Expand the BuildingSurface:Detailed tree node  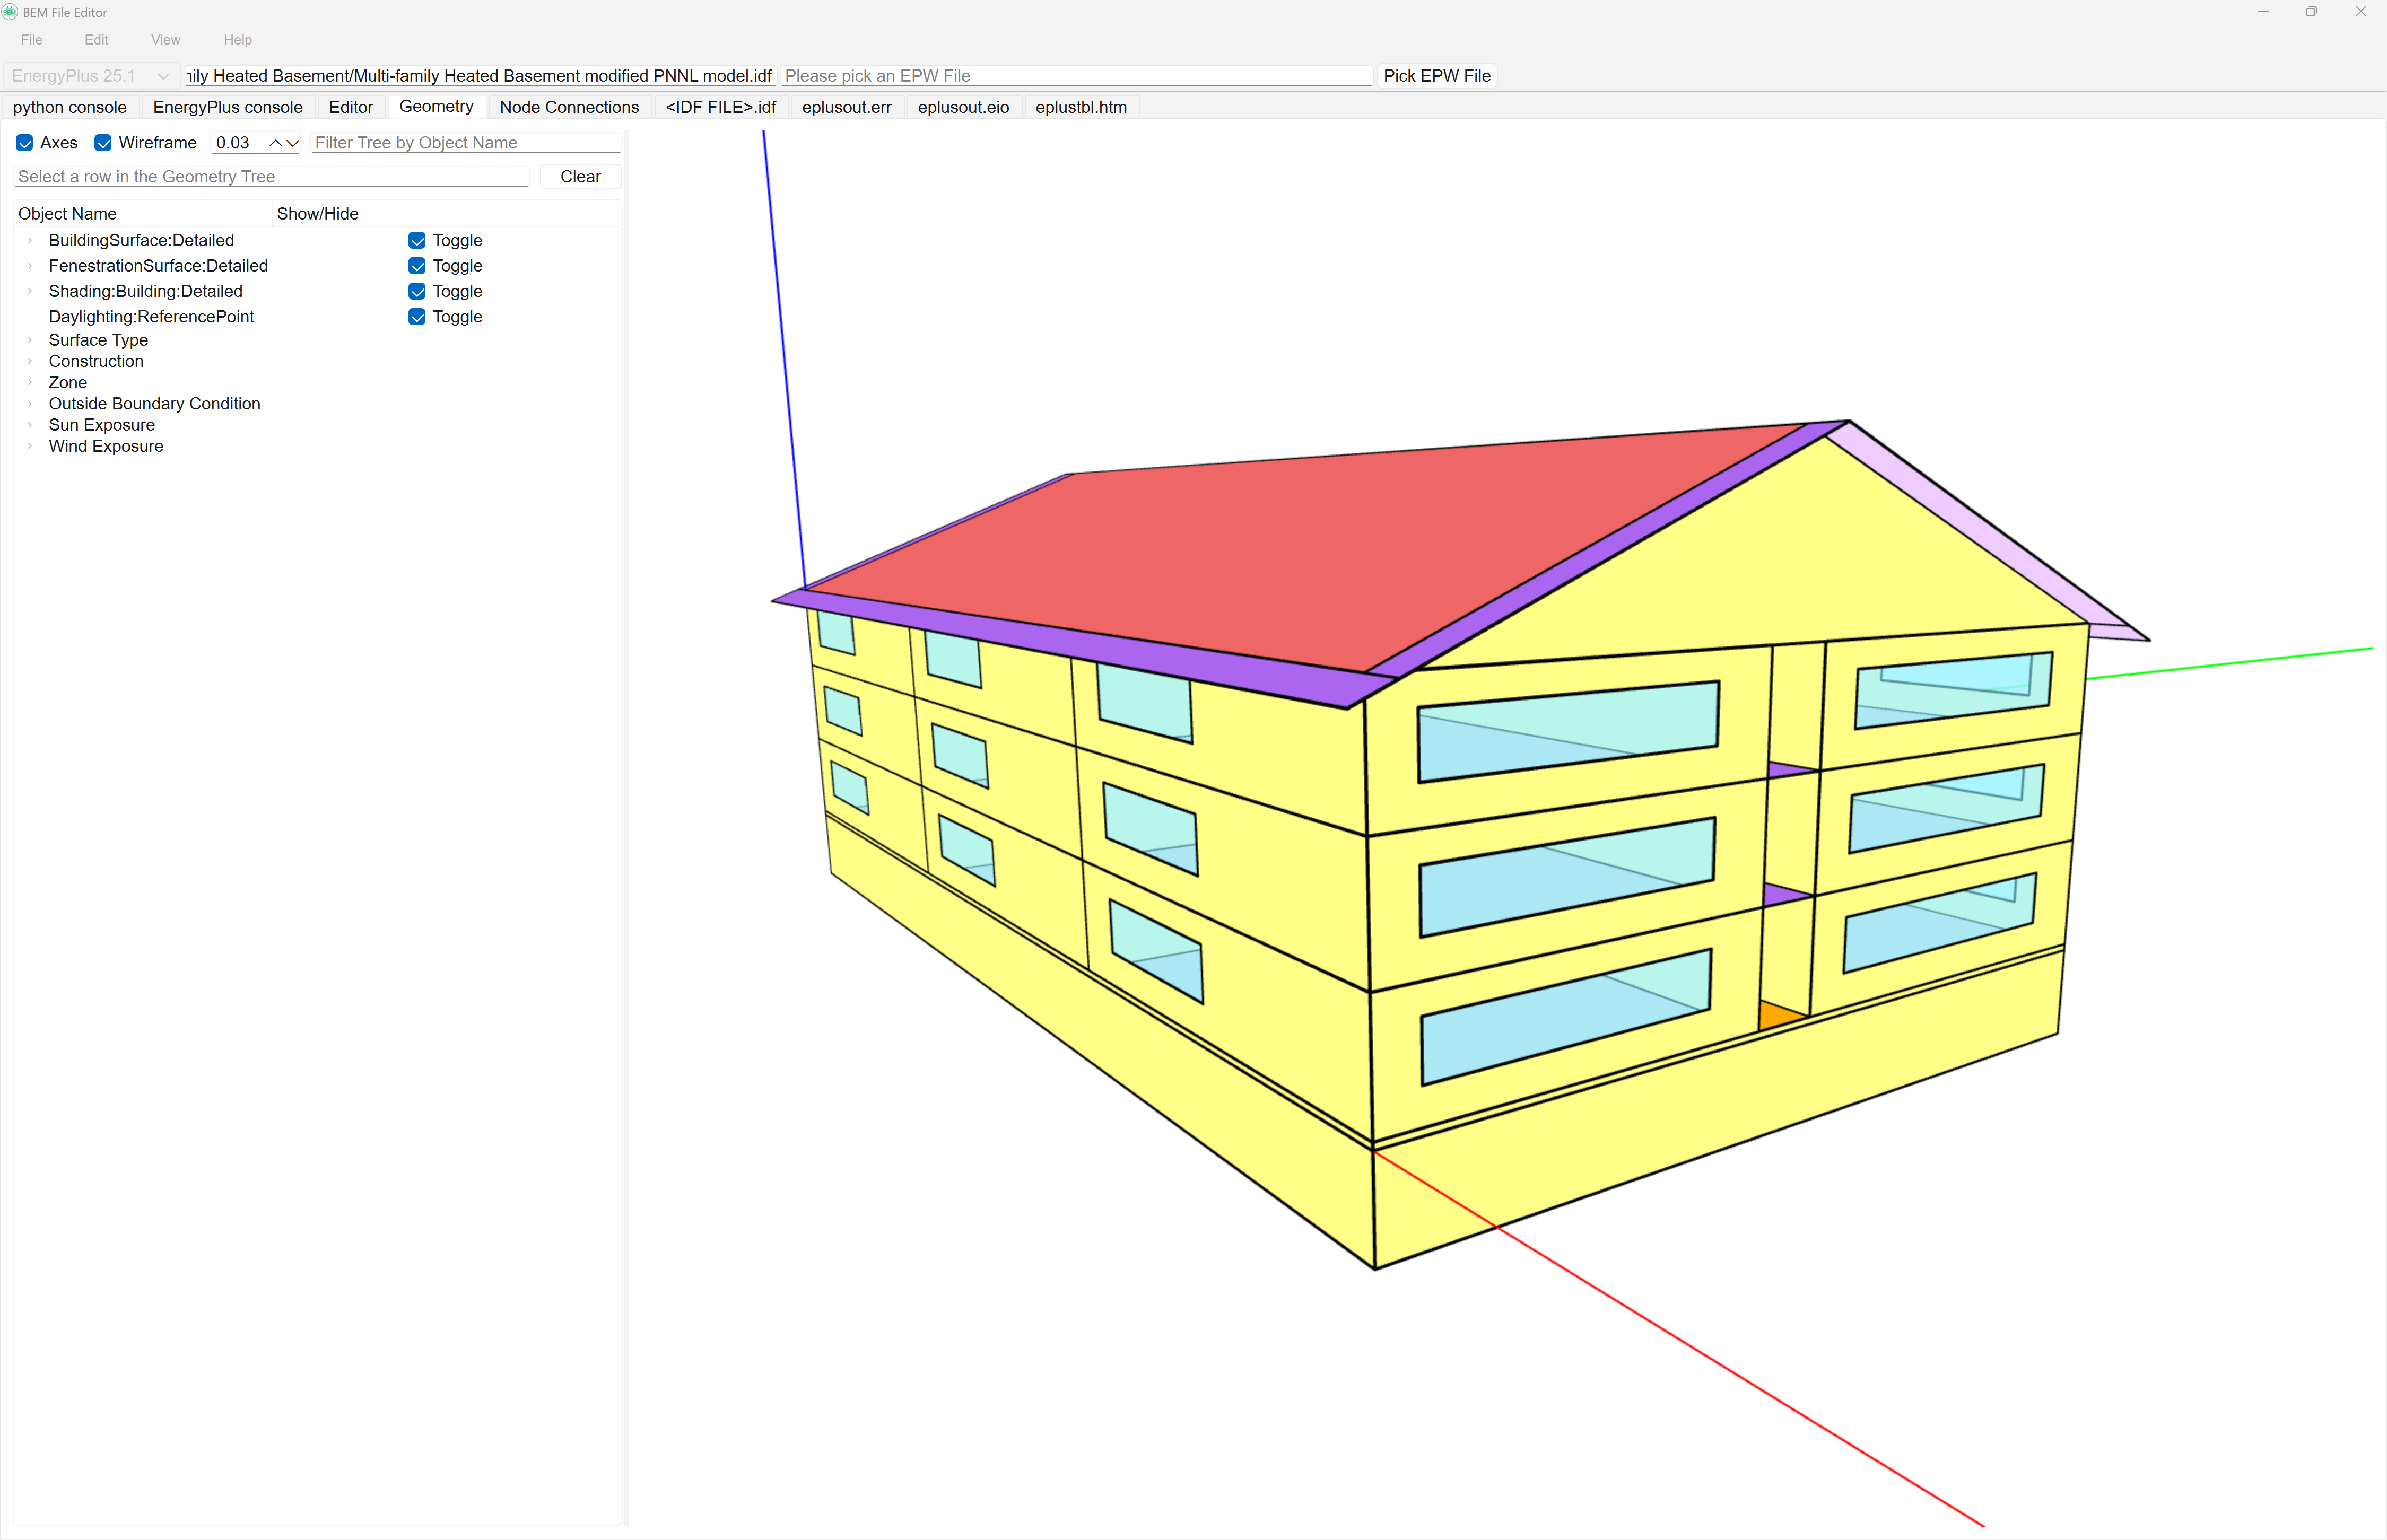point(30,240)
